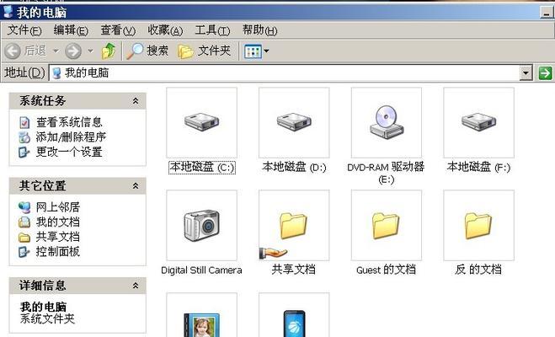The width and height of the screenshot is (555, 337).
Task: Select 本地磁盘 (D:) drive icon
Action: tap(294, 122)
